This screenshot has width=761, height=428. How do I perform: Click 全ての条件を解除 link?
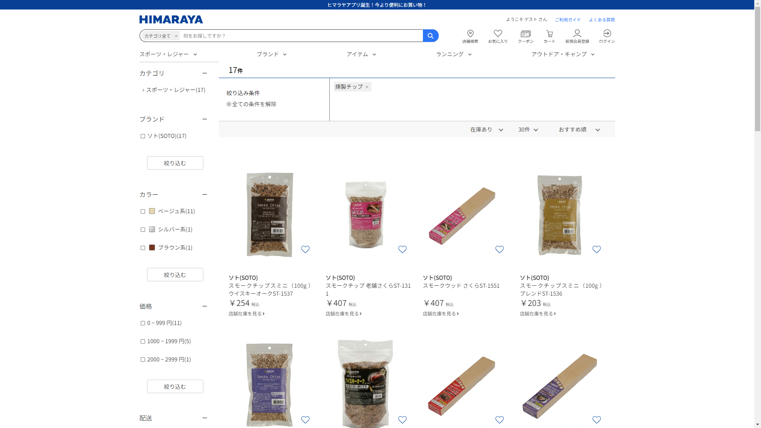[x=252, y=104]
